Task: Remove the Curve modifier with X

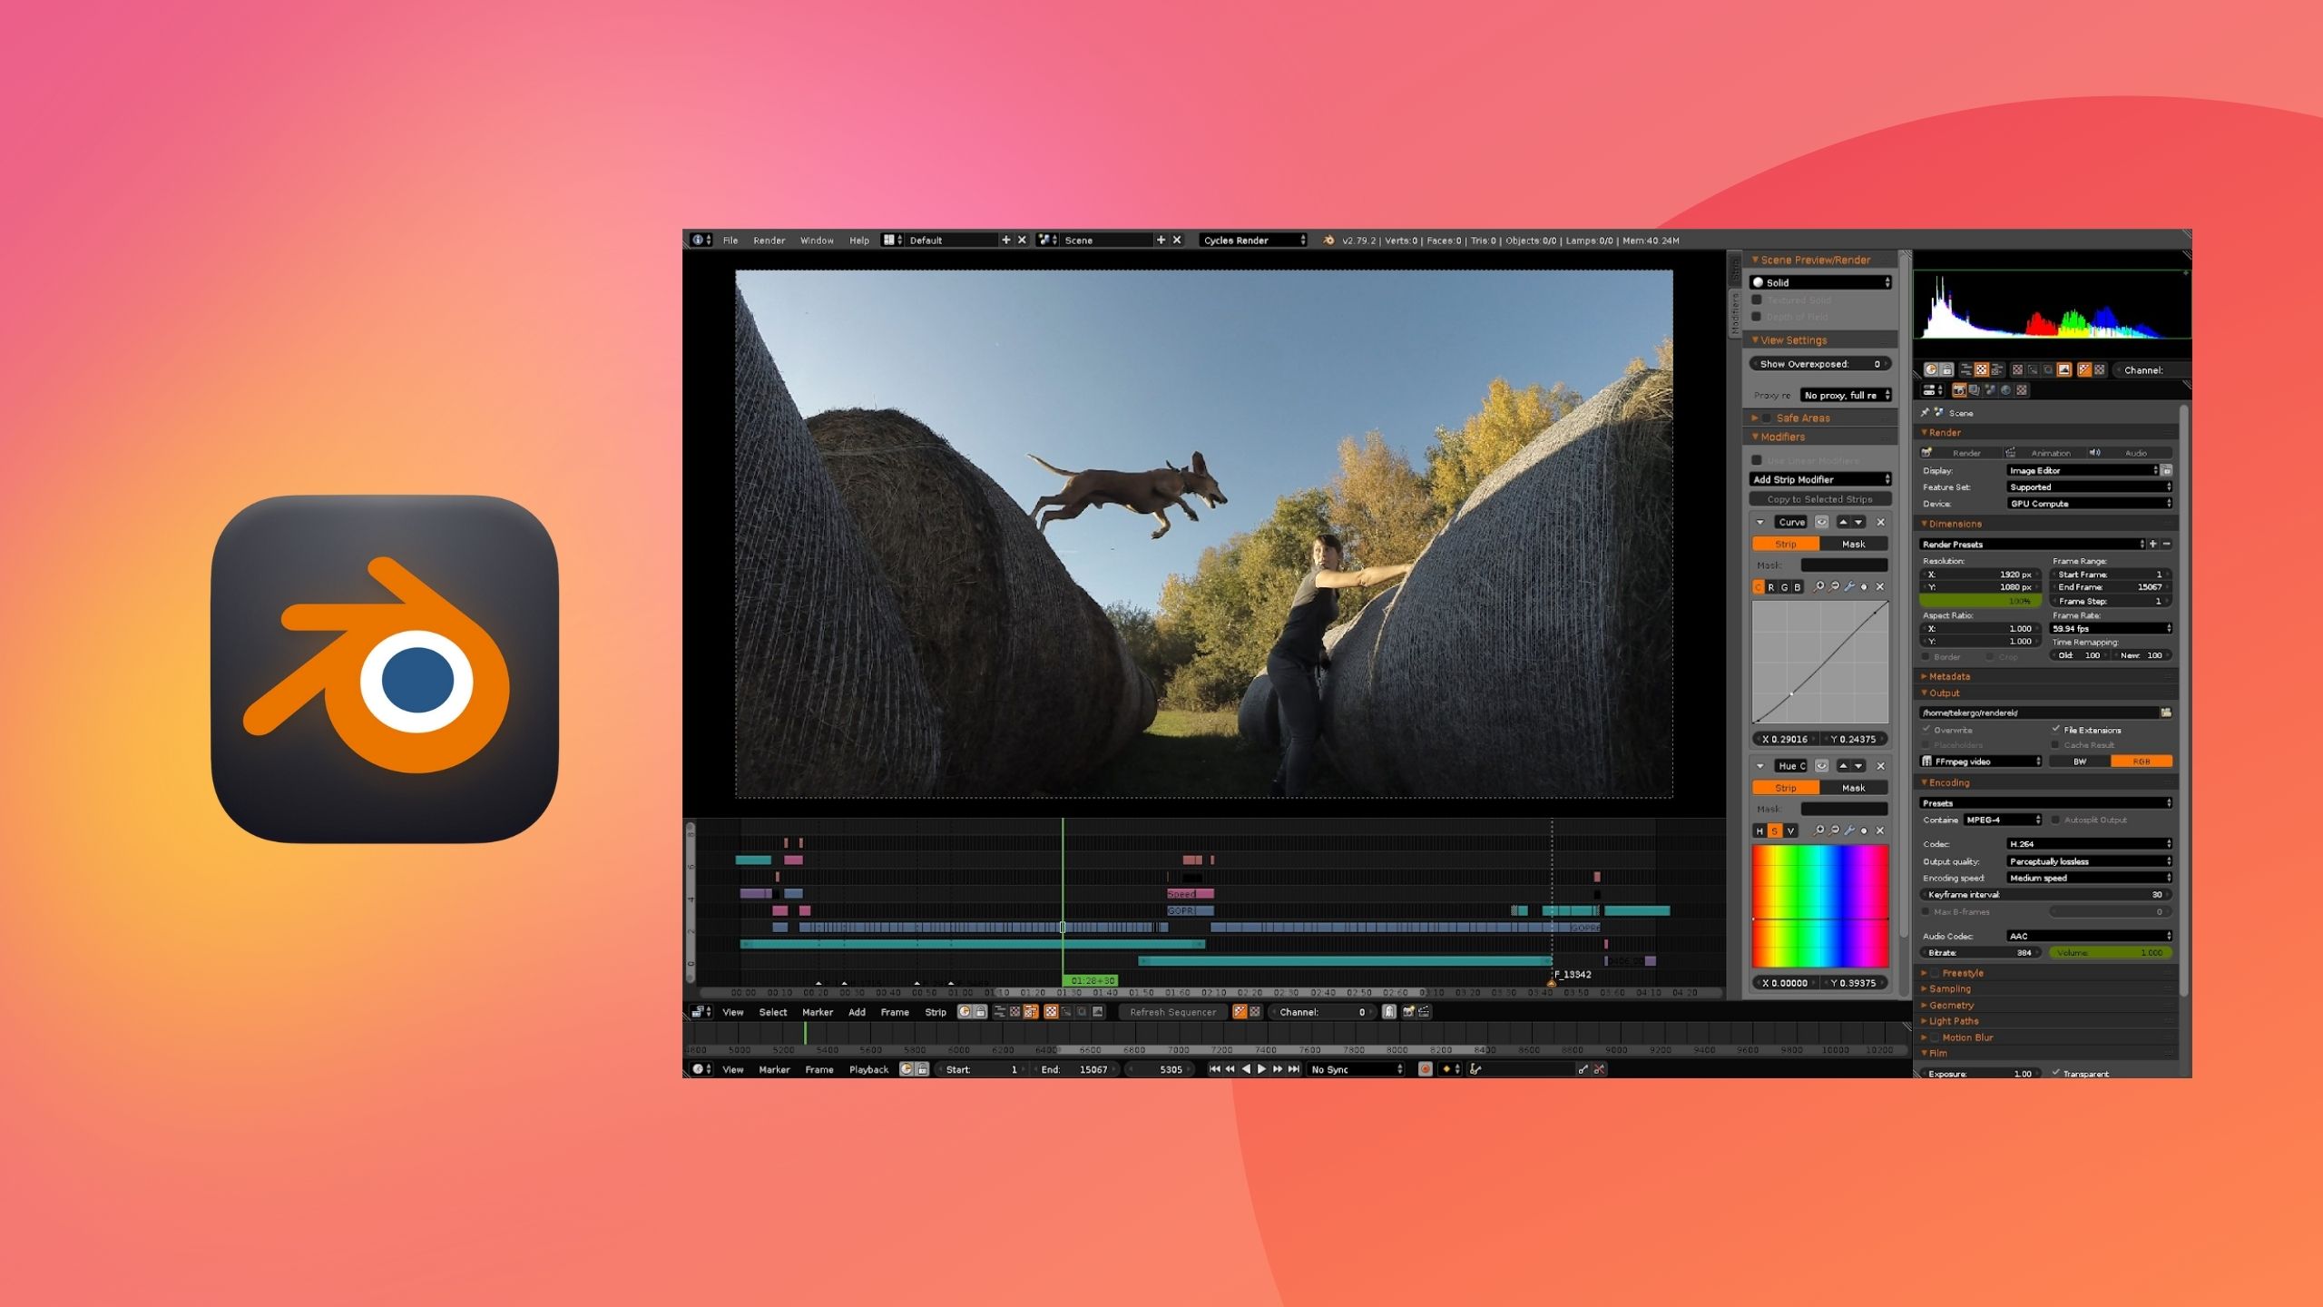Action: tap(1880, 522)
